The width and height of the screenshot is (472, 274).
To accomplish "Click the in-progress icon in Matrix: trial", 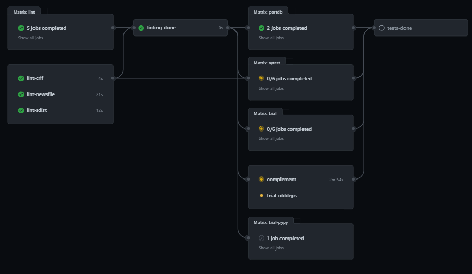I will pyautogui.click(x=261, y=129).
